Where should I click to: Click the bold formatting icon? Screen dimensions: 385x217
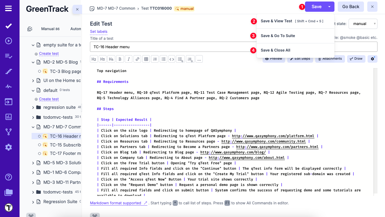tap(120, 59)
